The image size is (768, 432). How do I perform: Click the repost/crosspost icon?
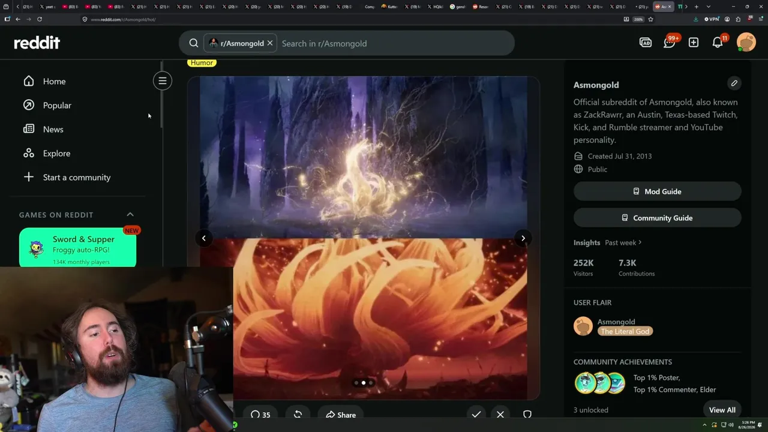pos(298,415)
